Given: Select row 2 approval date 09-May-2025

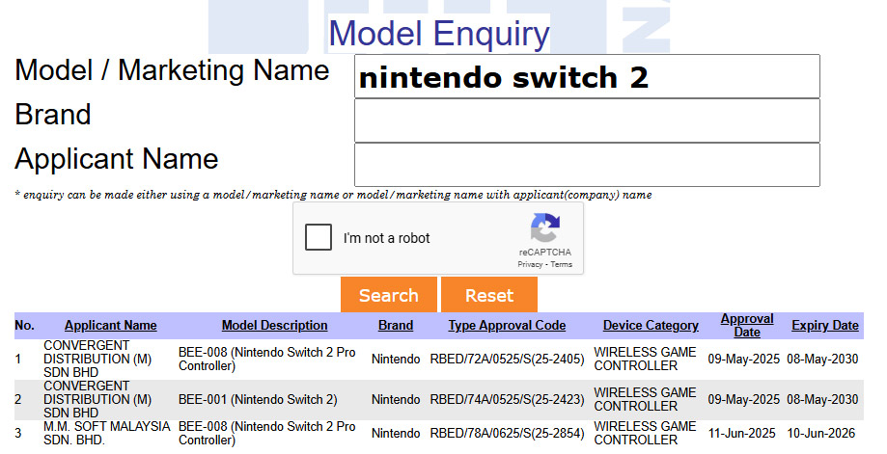Looking at the screenshot, I should [x=743, y=399].
